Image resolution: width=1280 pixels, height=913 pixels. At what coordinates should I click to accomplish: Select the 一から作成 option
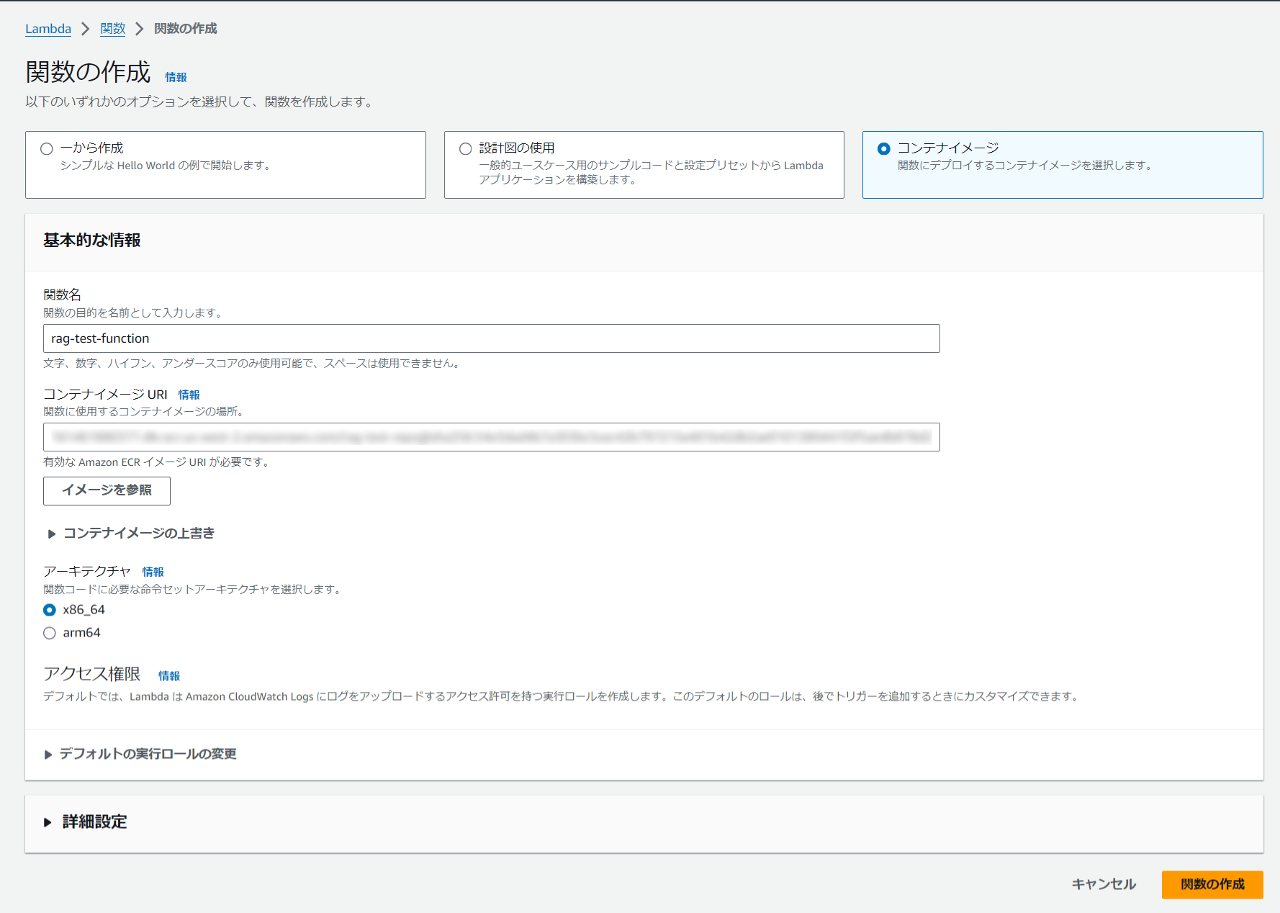point(47,148)
